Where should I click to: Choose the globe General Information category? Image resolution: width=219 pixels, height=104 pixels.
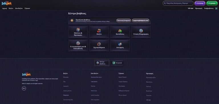(x=141, y=32)
